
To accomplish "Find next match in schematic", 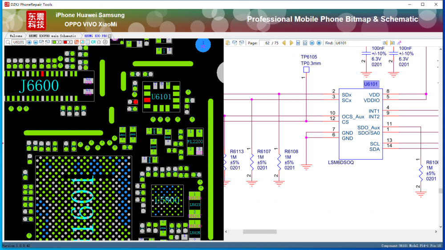I will point(392,43).
